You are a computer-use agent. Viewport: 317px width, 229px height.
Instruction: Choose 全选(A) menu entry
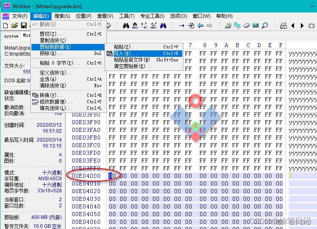(x=69, y=79)
